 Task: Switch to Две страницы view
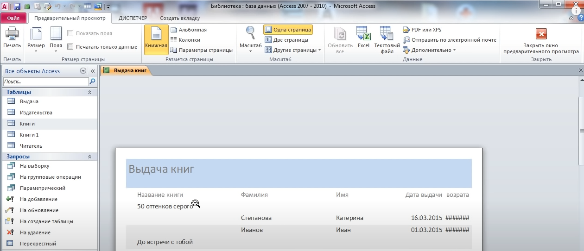click(286, 40)
